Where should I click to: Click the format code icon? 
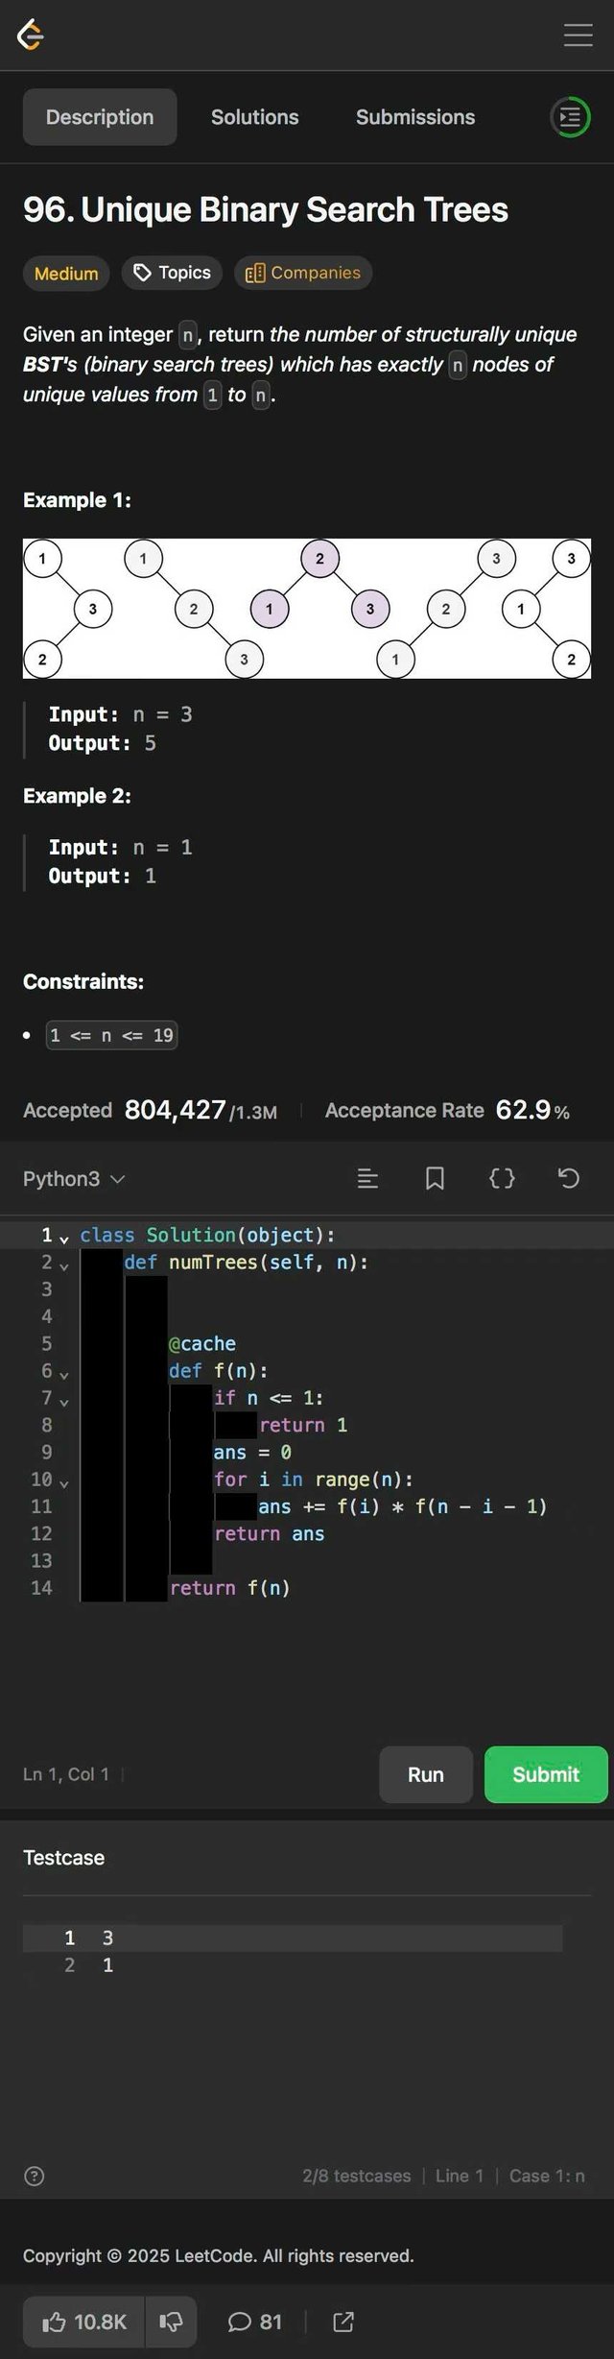click(x=367, y=1179)
